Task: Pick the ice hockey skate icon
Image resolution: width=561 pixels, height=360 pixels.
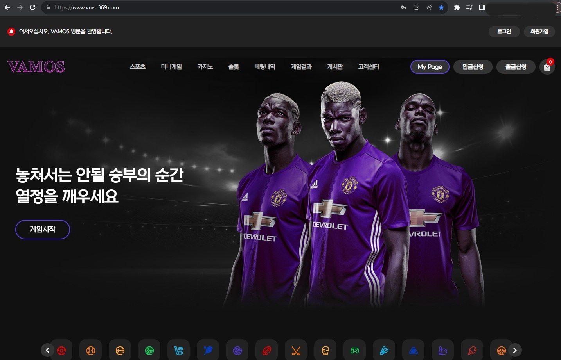Action: (x=179, y=350)
